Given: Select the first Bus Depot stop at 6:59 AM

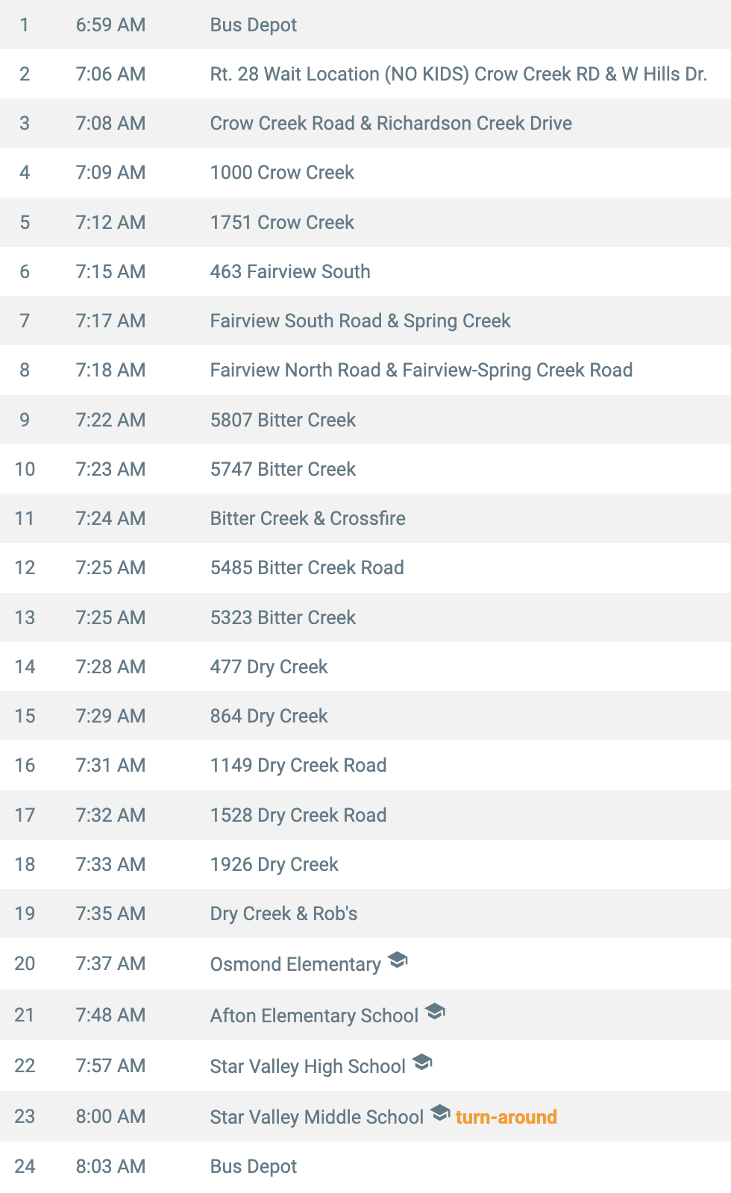Looking at the screenshot, I should (365, 25).
